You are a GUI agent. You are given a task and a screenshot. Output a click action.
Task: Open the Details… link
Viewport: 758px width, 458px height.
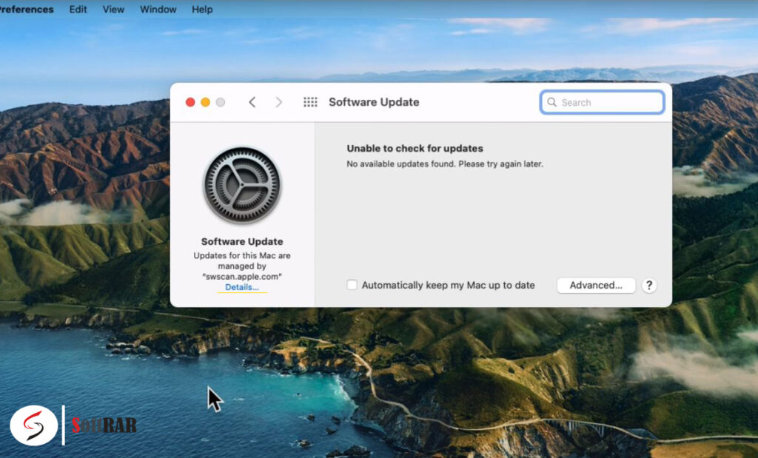pos(242,288)
